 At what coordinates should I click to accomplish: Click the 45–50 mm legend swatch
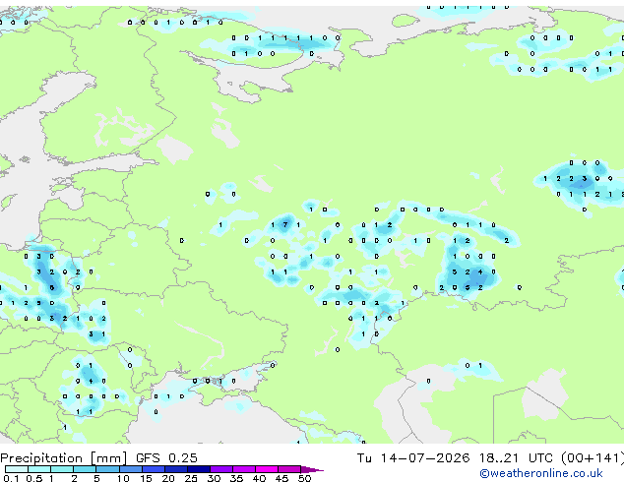pyautogui.click(x=289, y=469)
